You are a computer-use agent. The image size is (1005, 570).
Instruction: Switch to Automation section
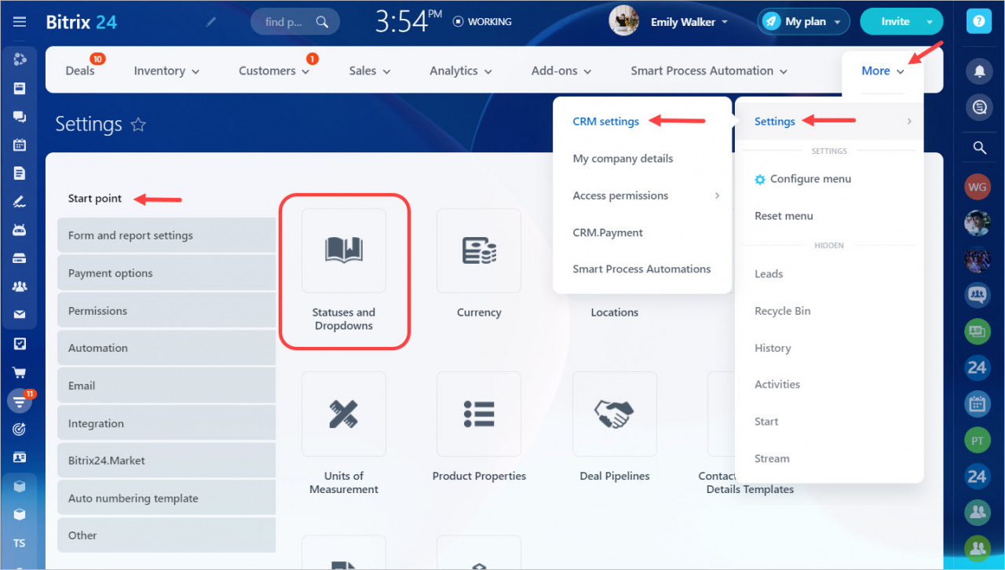pyautogui.click(x=166, y=348)
